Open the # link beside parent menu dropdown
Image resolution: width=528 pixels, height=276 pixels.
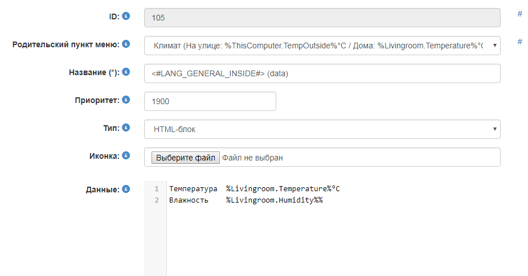point(519,42)
